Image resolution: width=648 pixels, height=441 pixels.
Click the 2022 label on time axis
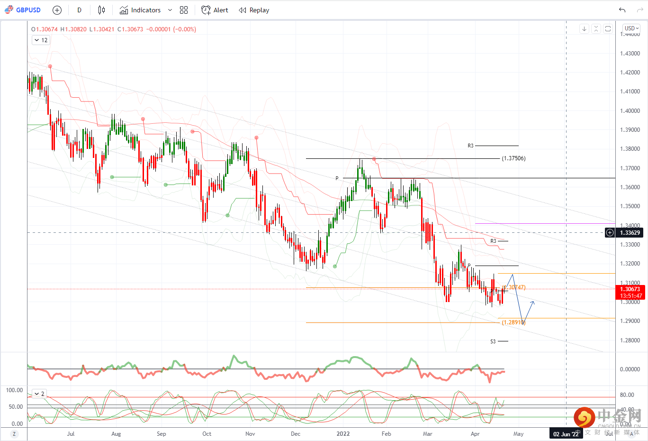pyautogui.click(x=343, y=434)
